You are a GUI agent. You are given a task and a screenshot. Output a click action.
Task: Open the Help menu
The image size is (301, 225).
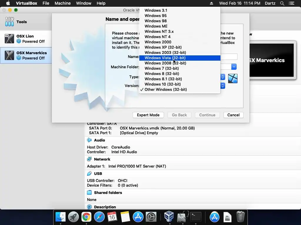[x=101, y=3]
